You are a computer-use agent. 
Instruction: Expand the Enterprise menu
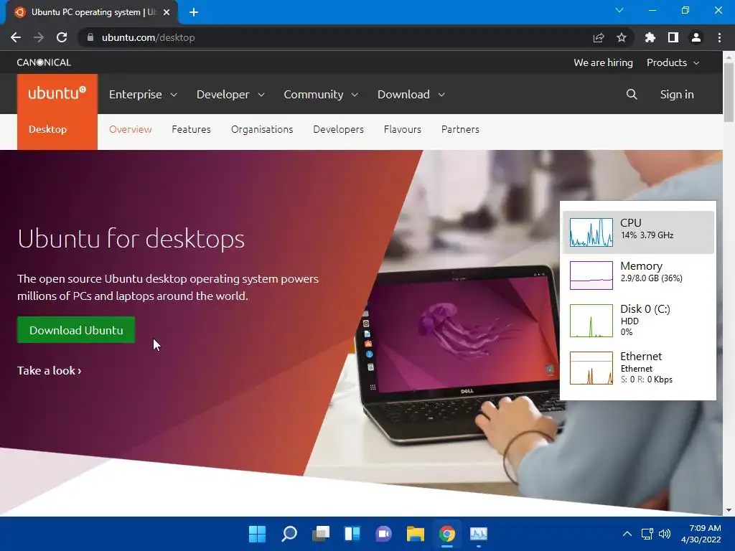pyautogui.click(x=143, y=94)
